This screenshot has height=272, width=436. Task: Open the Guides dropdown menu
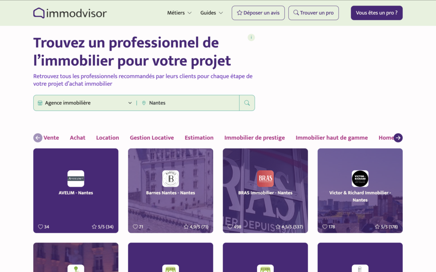tap(212, 13)
